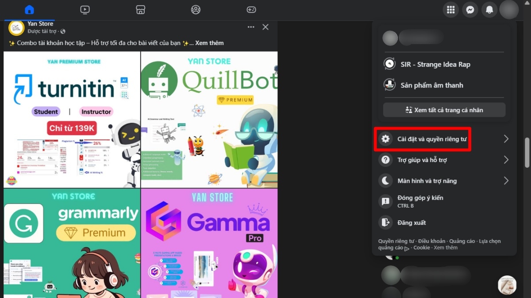
Task: Select Đăng xuất to log out
Action: point(444,223)
